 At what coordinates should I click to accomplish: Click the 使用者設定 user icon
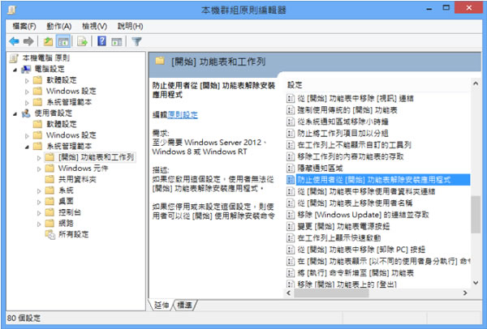coord(26,113)
